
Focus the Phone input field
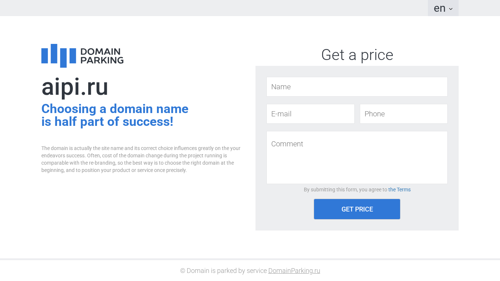(404, 114)
